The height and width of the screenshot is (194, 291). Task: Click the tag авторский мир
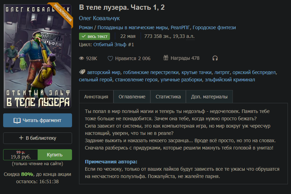[x=104, y=72]
